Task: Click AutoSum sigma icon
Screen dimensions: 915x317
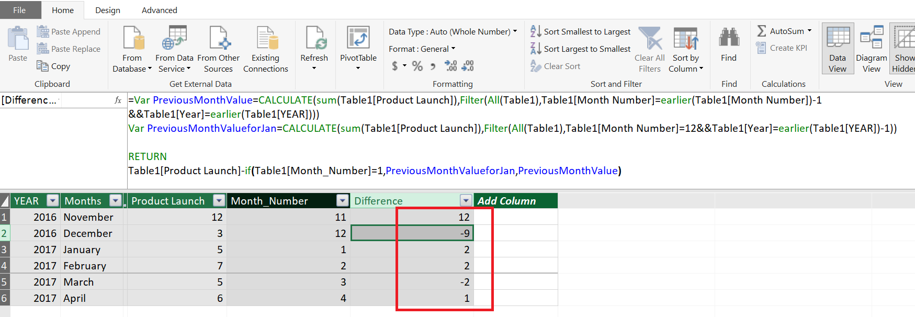Action: [x=762, y=31]
